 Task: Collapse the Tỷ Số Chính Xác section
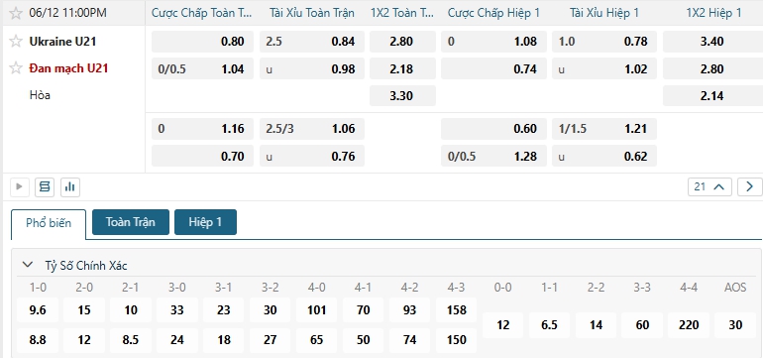[28, 266]
